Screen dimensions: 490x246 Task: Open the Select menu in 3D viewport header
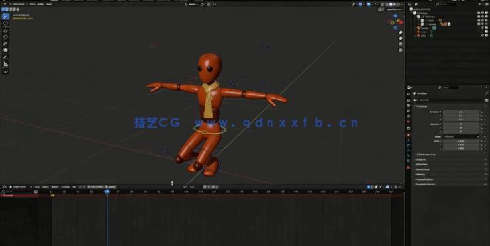40,5
